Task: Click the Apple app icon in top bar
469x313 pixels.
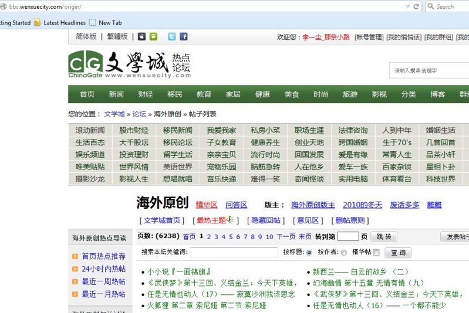Action: (141, 37)
